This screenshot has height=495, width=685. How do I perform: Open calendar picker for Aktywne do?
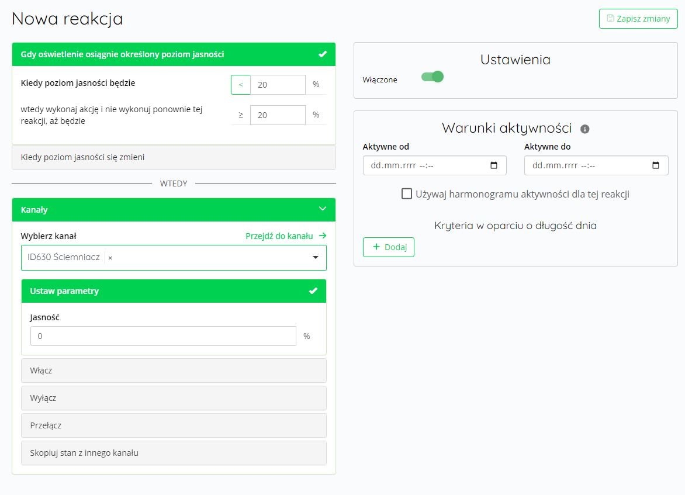point(655,165)
